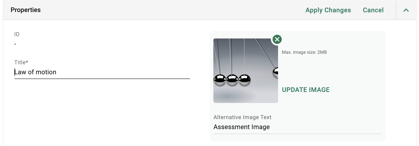Viewport: 419px width, 146px height.
Task: Click Apply Changes in the header
Action: [x=328, y=10]
